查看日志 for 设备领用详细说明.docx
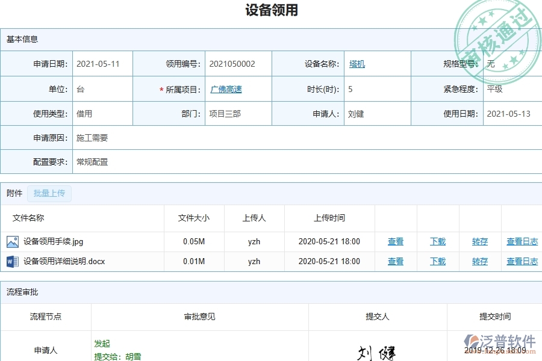 522,261
